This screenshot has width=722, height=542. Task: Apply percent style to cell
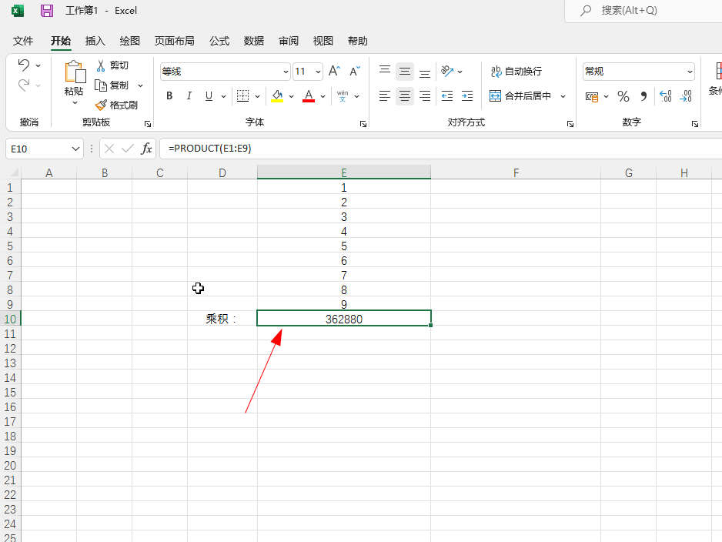623,96
